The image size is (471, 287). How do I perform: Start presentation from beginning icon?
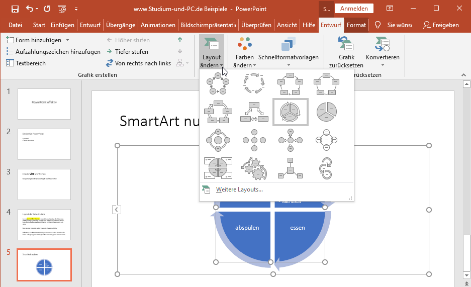pos(62,9)
